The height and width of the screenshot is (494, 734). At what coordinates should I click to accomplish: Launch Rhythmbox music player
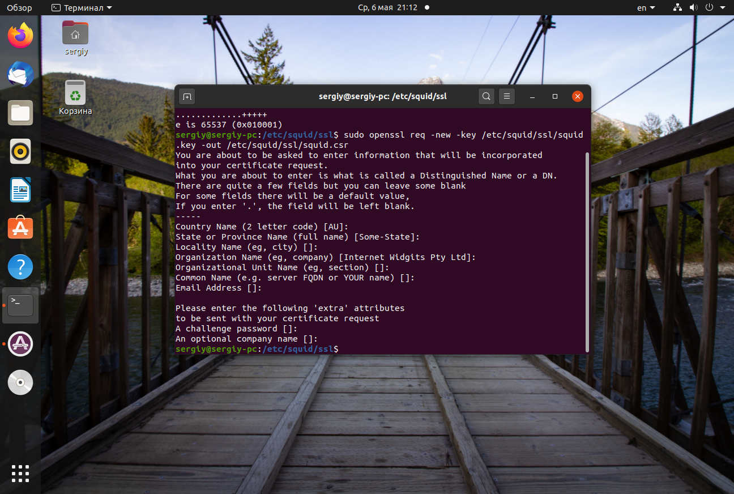(x=20, y=151)
